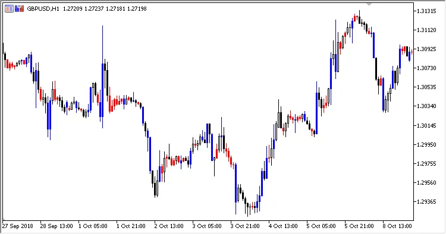Image resolution: width=446 pixels, height=234 pixels.
Task: Click price level 1.29365 on the scale
Action: [x=426, y=201]
